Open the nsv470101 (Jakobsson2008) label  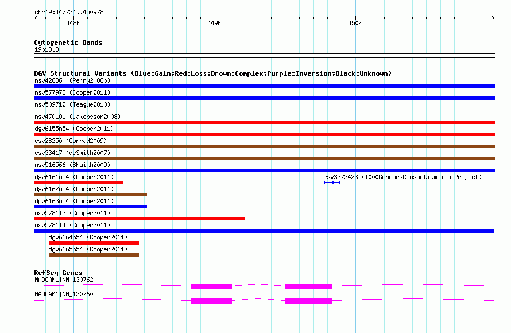(x=78, y=117)
